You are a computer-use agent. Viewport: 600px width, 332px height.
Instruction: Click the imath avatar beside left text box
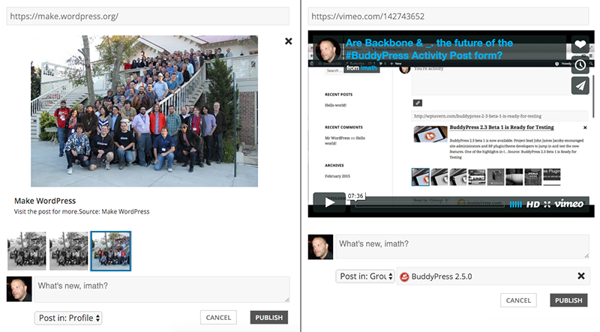pos(19,289)
